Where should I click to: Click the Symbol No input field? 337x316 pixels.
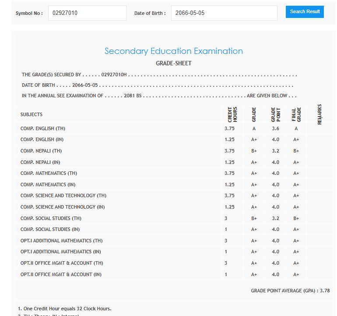pyautogui.click(x=87, y=13)
